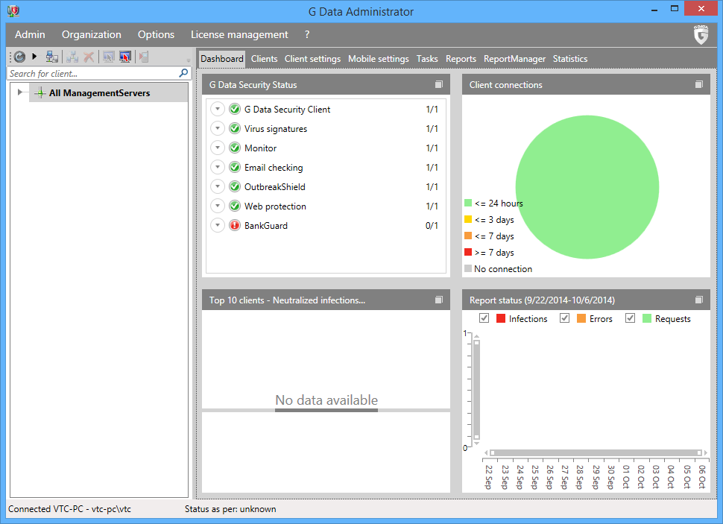Maximize the G Data Security Status panel
Image resolution: width=723 pixels, height=524 pixels.
(439, 85)
